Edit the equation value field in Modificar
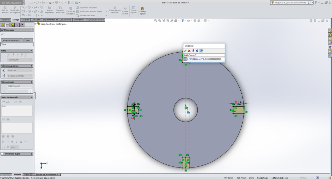The height and width of the screenshot is (179, 332). 206,59
